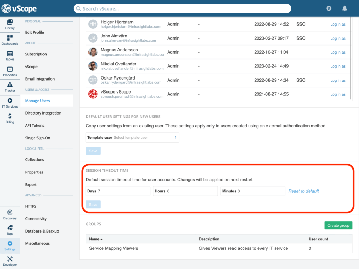Click the user list scrollbar
This screenshot has width=359, height=269.
click(351, 58)
